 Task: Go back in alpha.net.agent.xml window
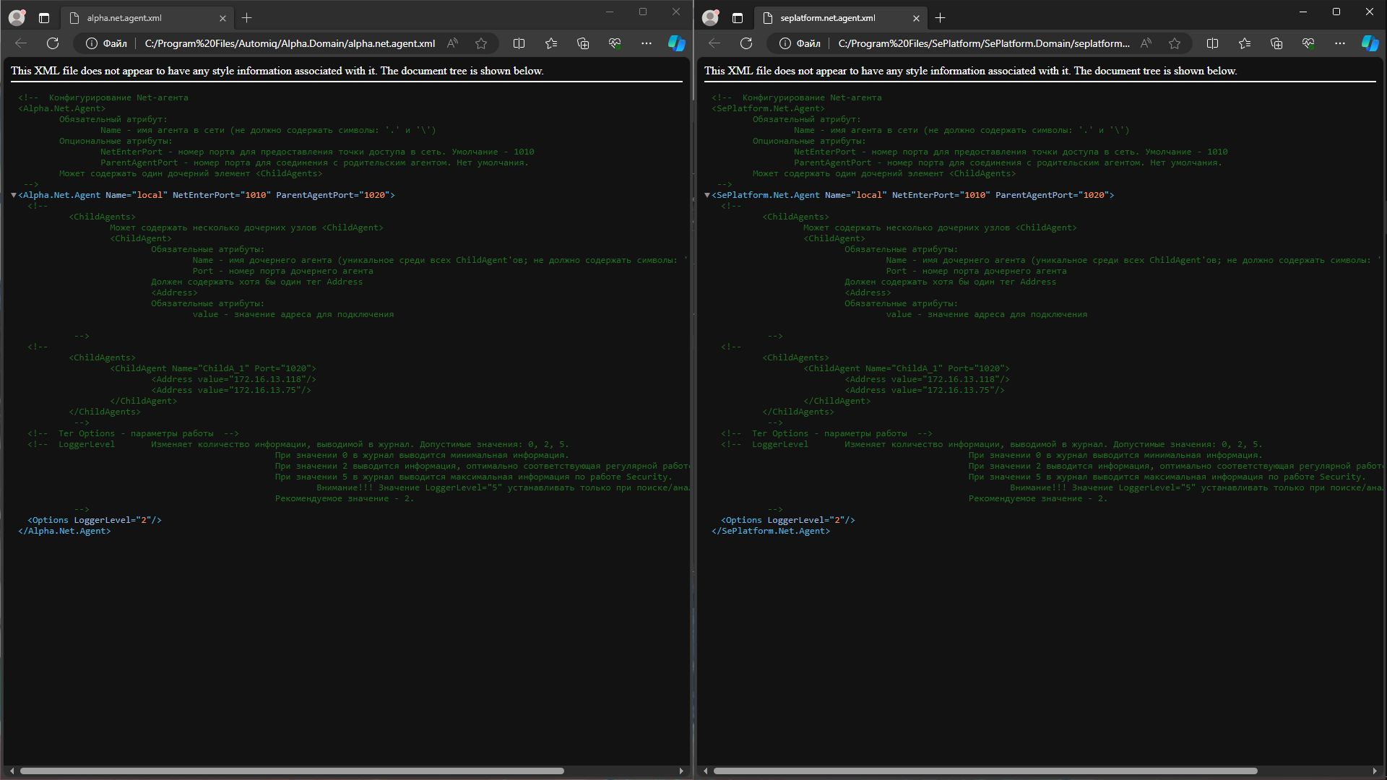[21, 43]
